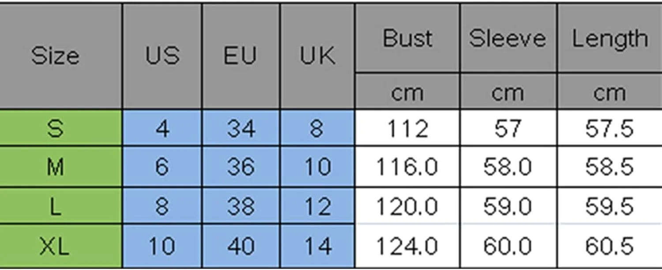This screenshot has height=270, width=662.
Task: Click bust measurement 112 cell
Action: 407,129
